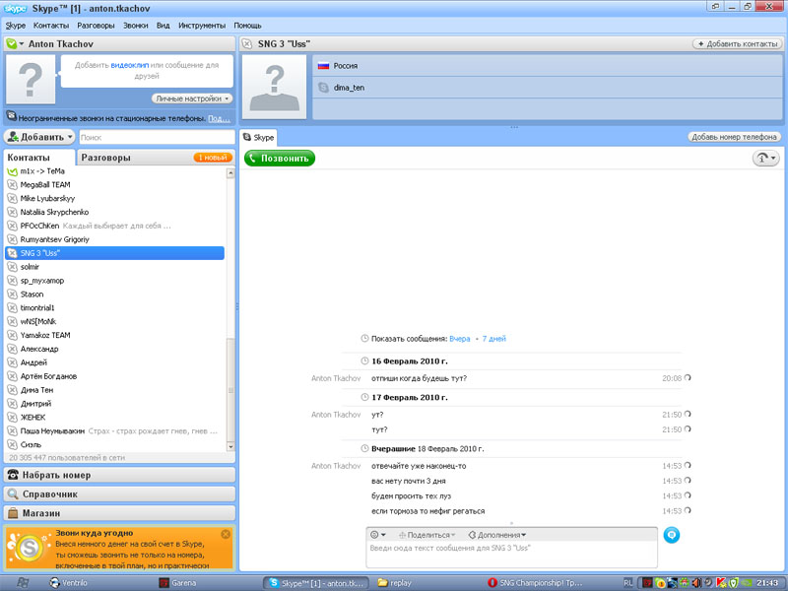
Task: Open the Вид menu
Action: (x=163, y=26)
